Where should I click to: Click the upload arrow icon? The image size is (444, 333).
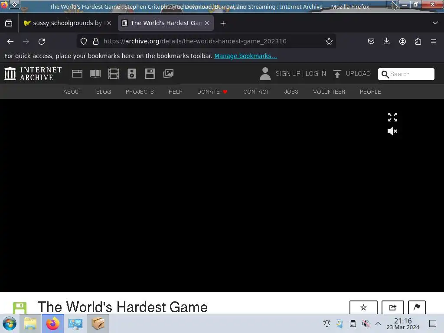(337, 74)
